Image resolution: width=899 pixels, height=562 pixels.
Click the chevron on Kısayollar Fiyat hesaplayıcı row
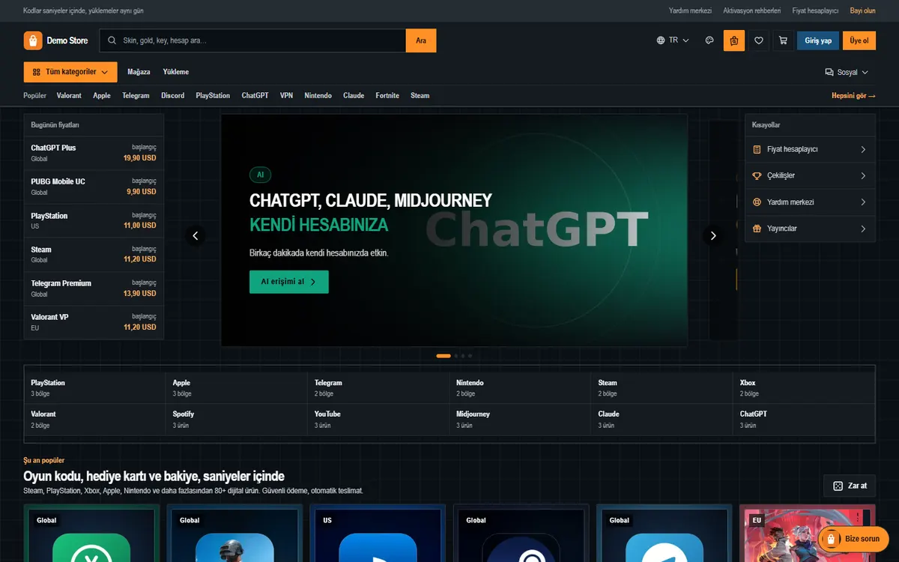click(x=863, y=149)
